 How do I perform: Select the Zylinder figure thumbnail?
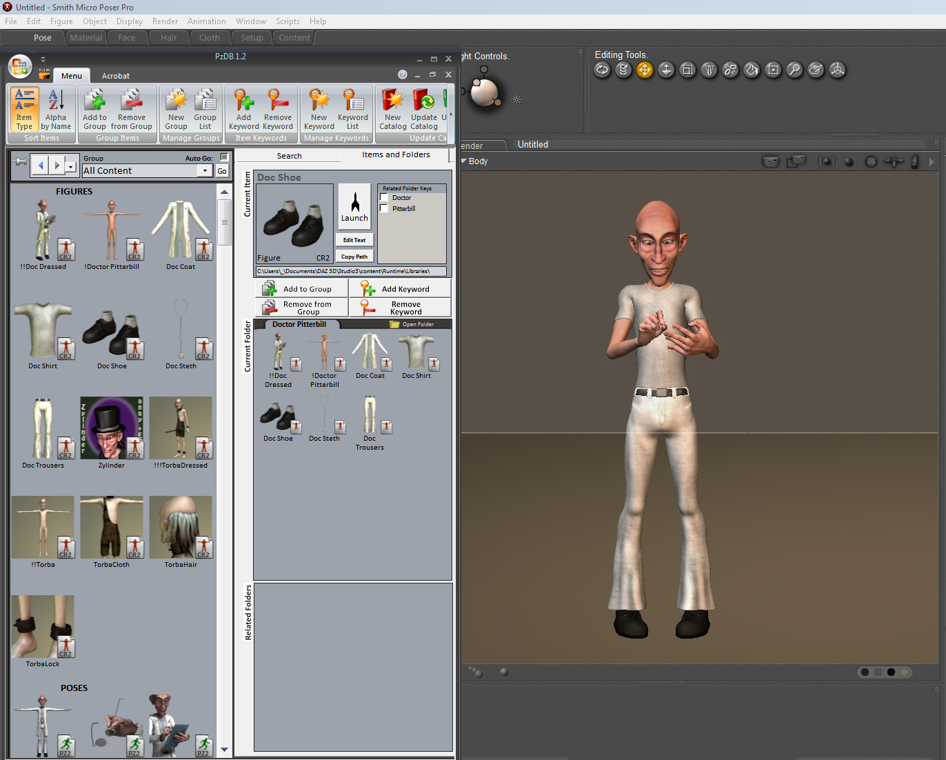click(112, 428)
